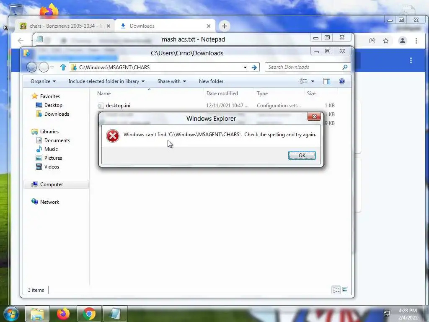The height and width of the screenshot is (322, 429).
Task: Toggle the preview pane icon
Action: click(327, 81)
